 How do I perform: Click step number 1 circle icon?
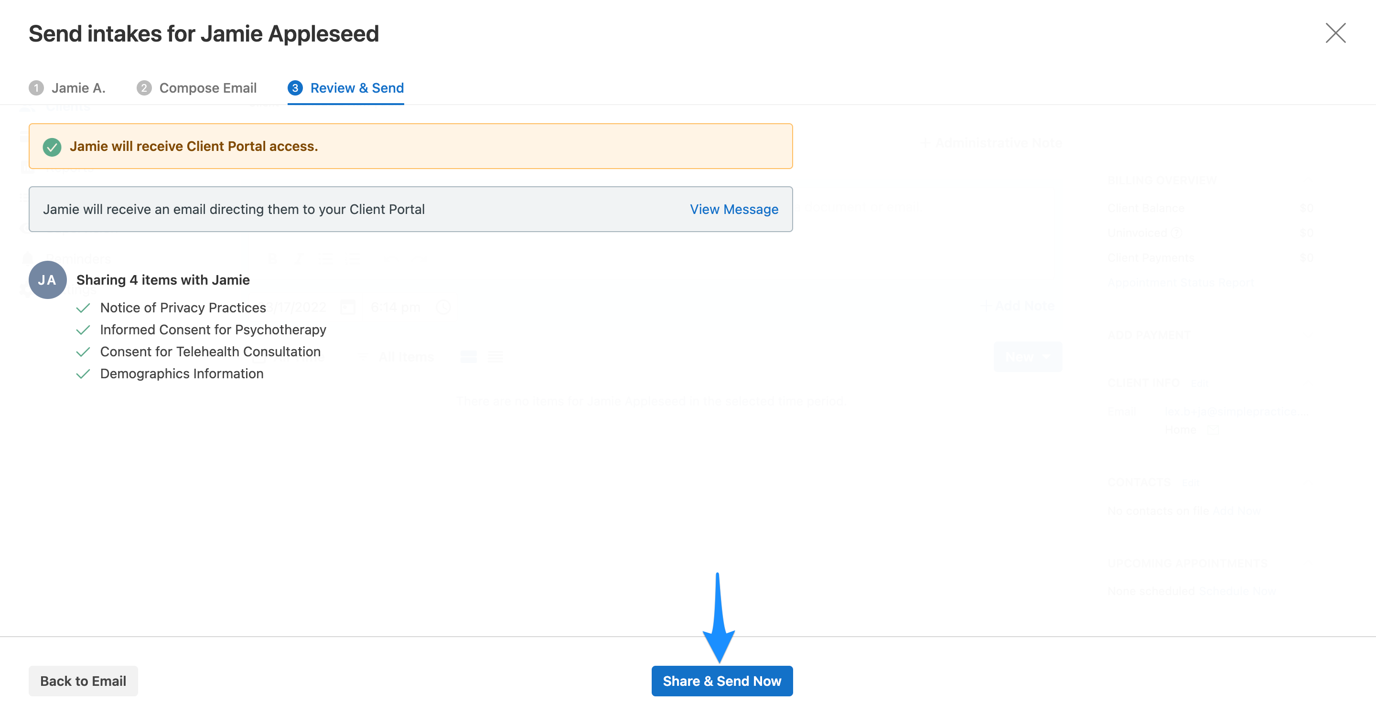[36, 88]
